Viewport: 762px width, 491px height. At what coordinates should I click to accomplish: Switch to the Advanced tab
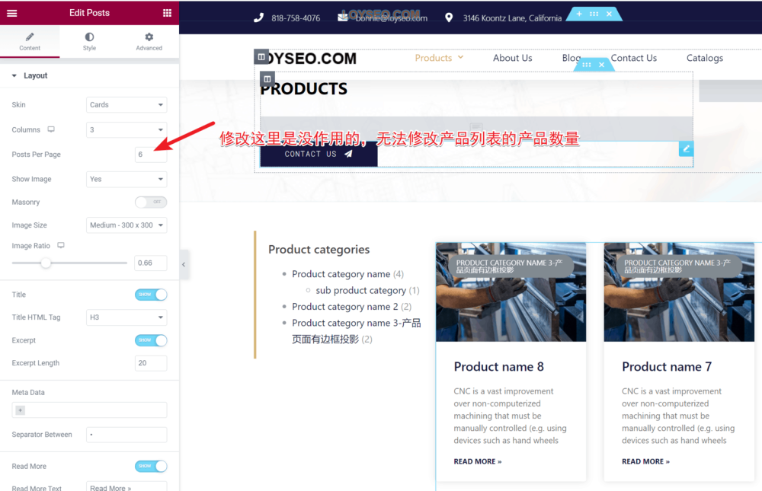click(149, 42)
